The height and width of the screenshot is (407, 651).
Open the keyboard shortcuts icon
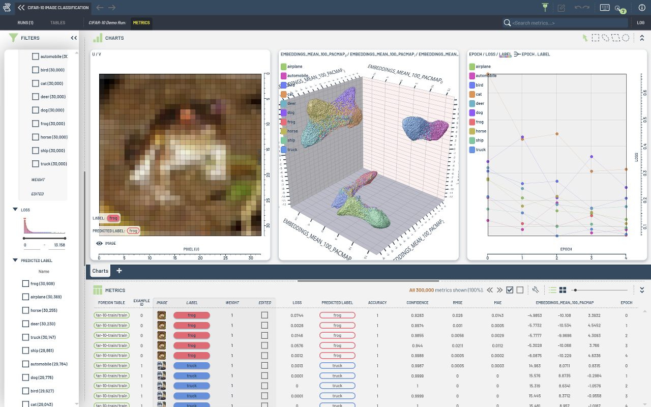click(x=605, y=8)
